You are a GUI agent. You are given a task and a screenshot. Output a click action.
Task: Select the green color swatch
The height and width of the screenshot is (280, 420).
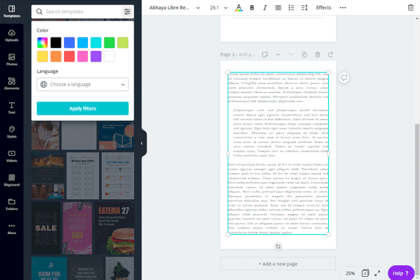pos(109,43)
